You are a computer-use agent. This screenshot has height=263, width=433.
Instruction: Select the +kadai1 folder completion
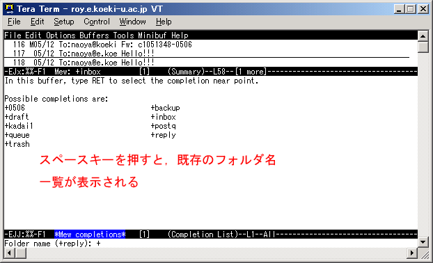point(19,126)
